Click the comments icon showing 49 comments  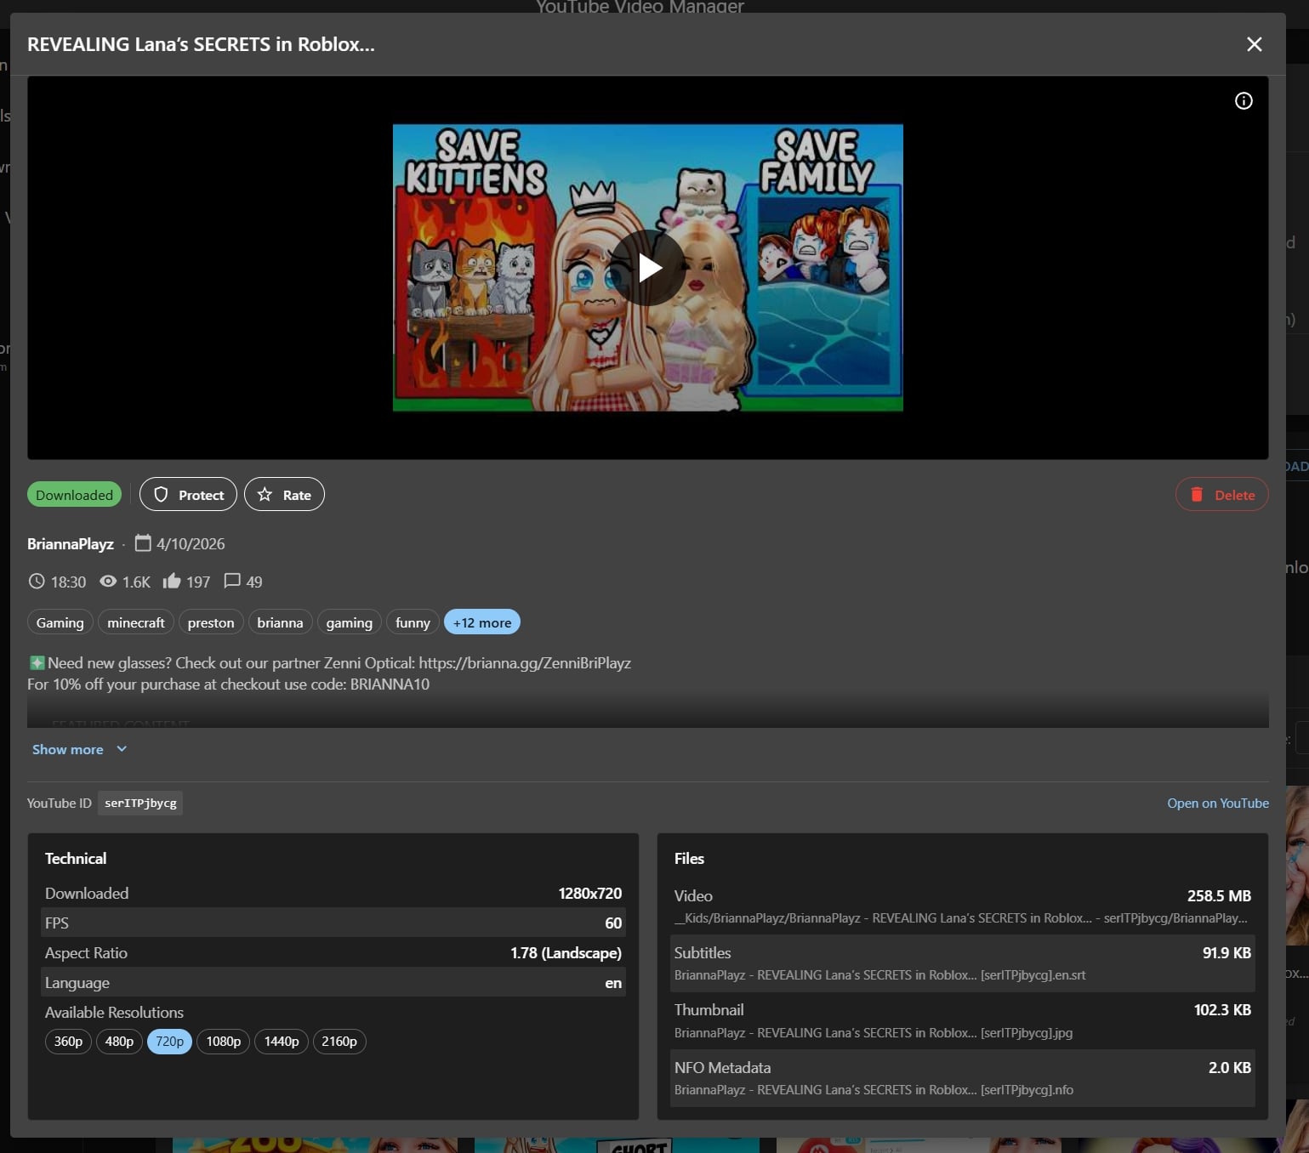pyautogui.click(x=232, y=582)
